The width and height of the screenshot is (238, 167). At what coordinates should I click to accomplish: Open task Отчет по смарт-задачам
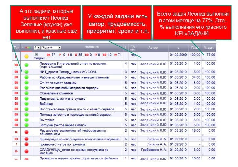58,83
